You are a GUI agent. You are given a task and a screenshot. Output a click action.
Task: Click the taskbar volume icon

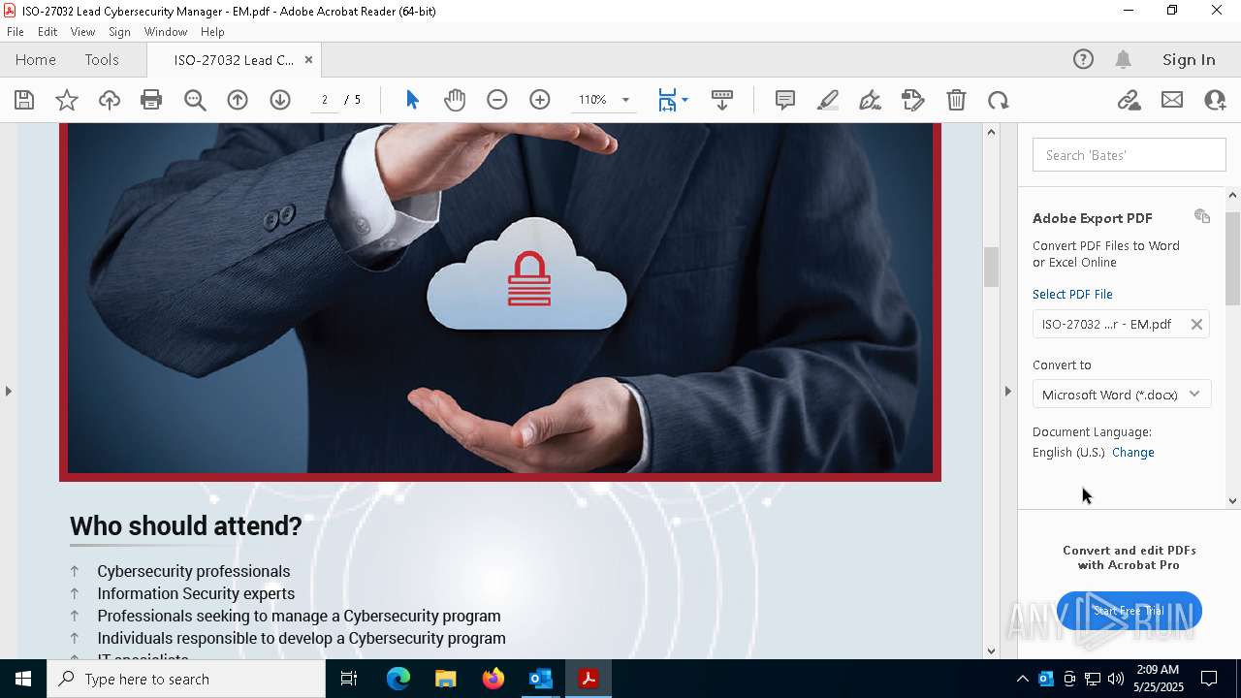(1115, 679)
